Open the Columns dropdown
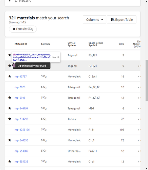 pyautogui.click(x=94, y=20)
